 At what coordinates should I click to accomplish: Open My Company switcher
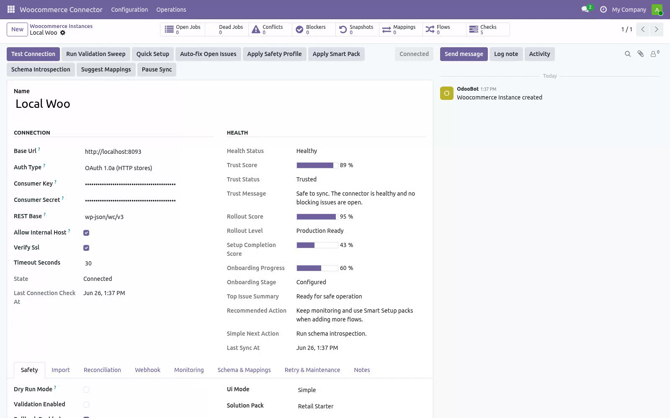(629, 10)
